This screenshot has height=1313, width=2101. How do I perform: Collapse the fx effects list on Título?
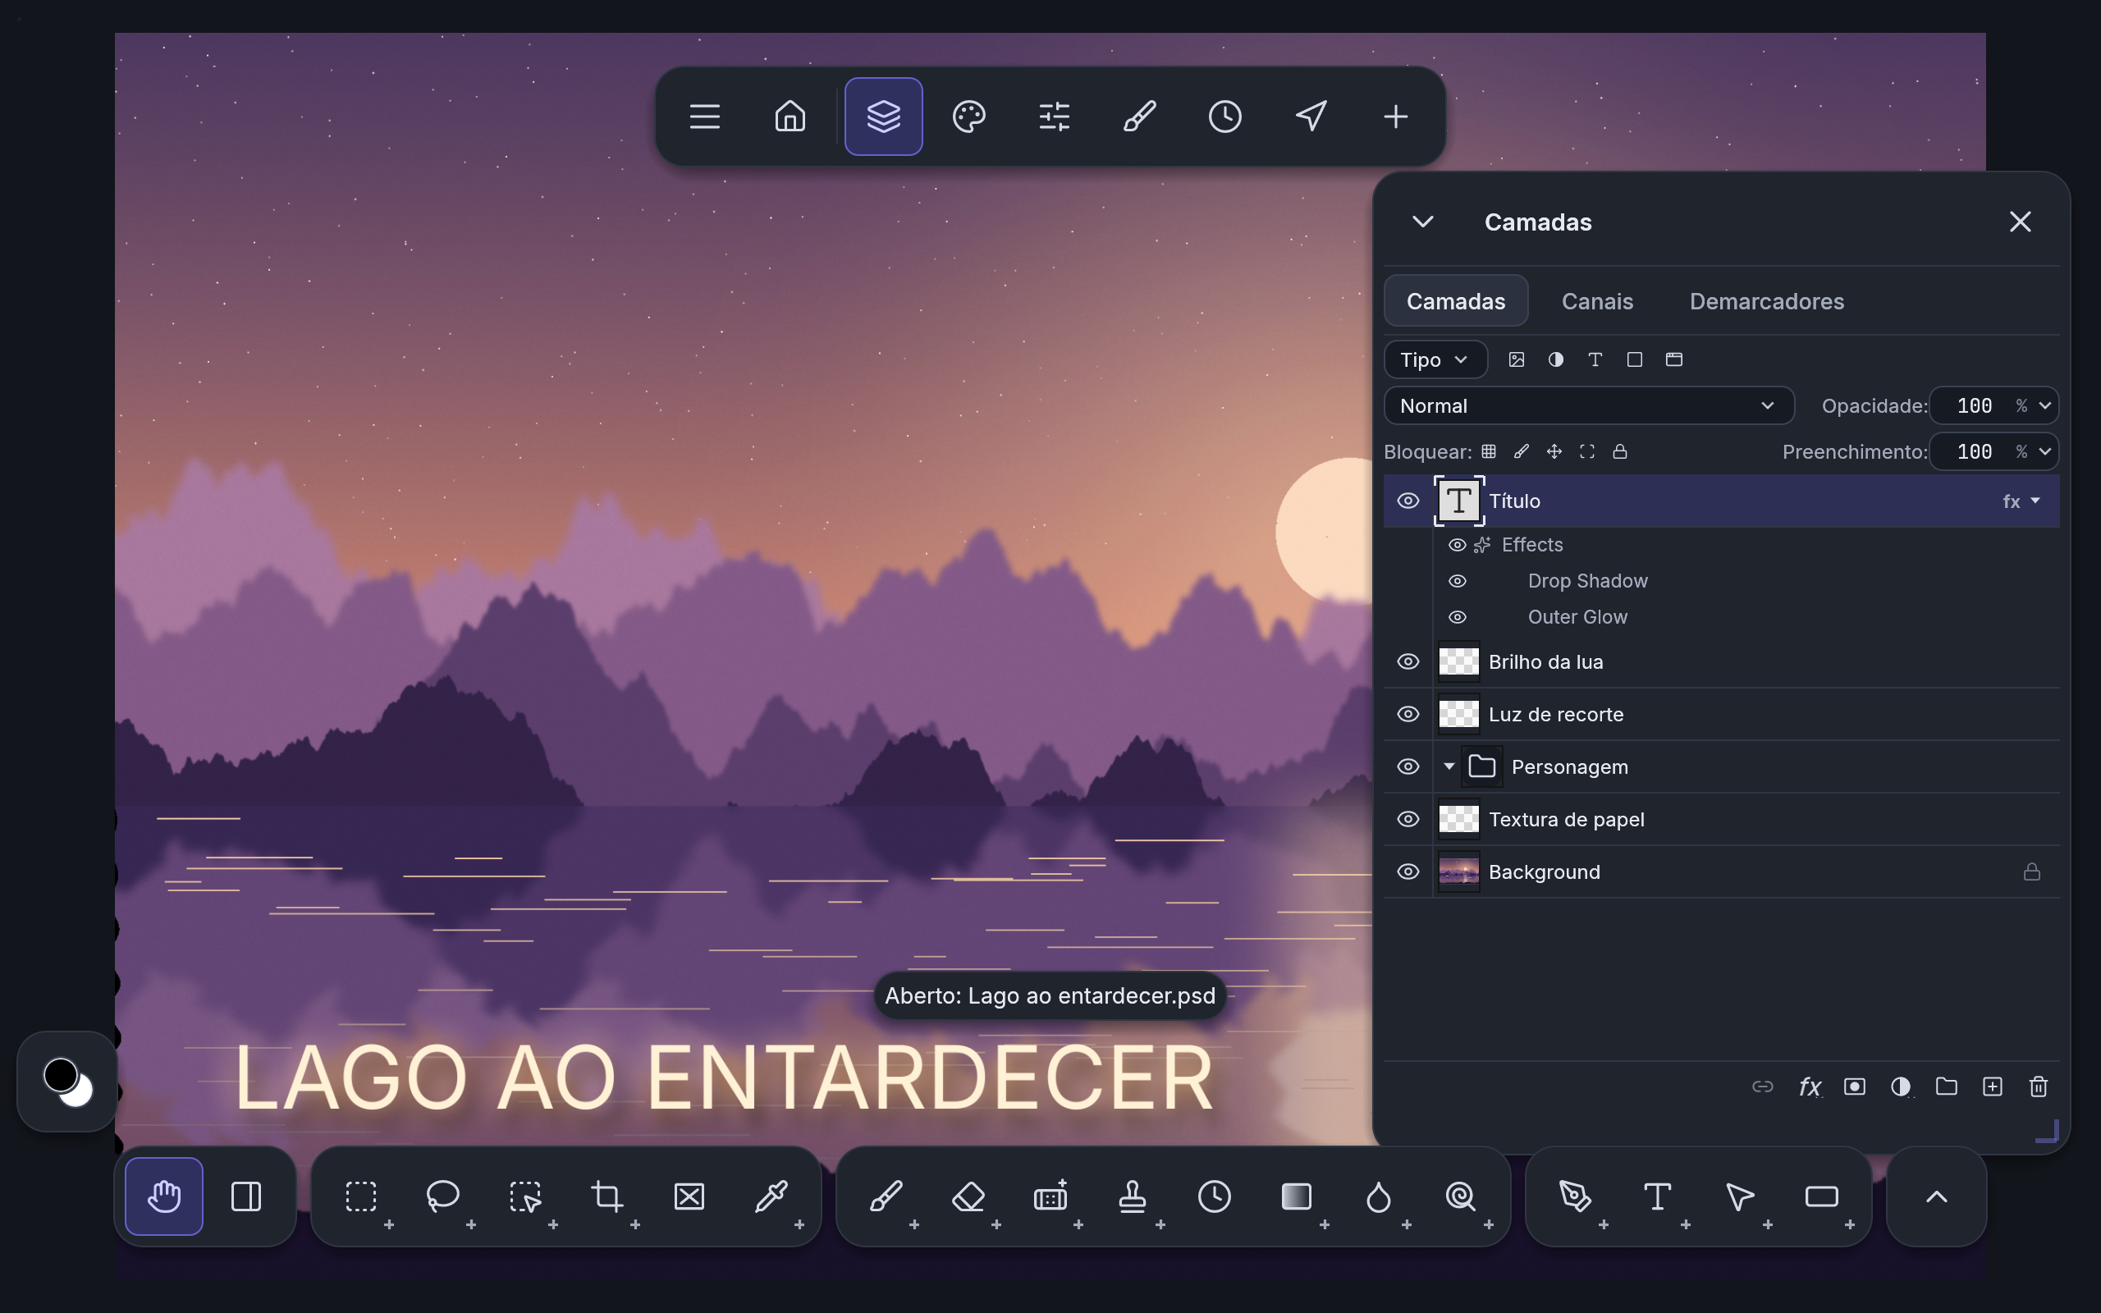(x=2036, y=501)
